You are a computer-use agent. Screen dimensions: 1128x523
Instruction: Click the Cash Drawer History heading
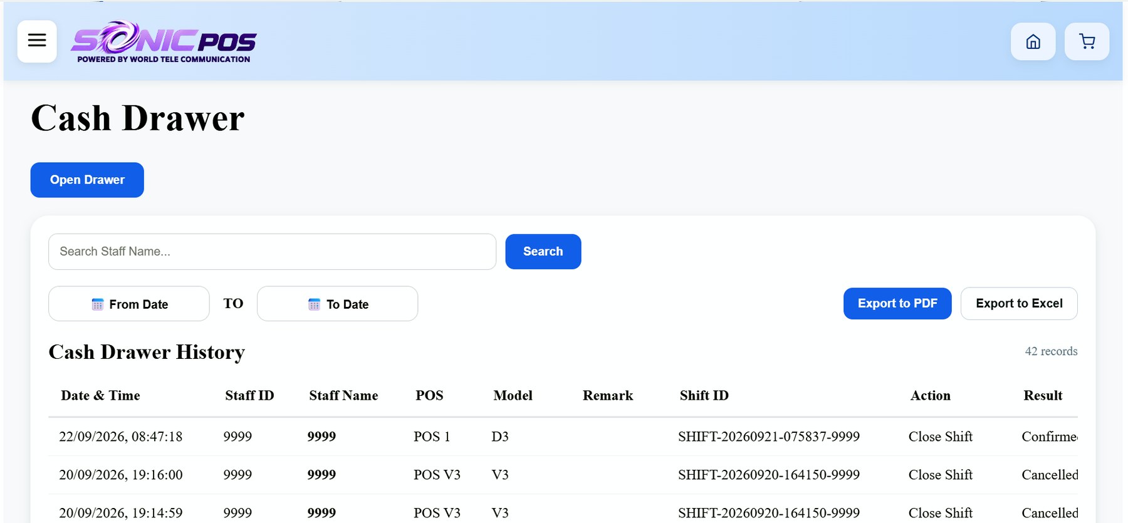click(147, 352)
